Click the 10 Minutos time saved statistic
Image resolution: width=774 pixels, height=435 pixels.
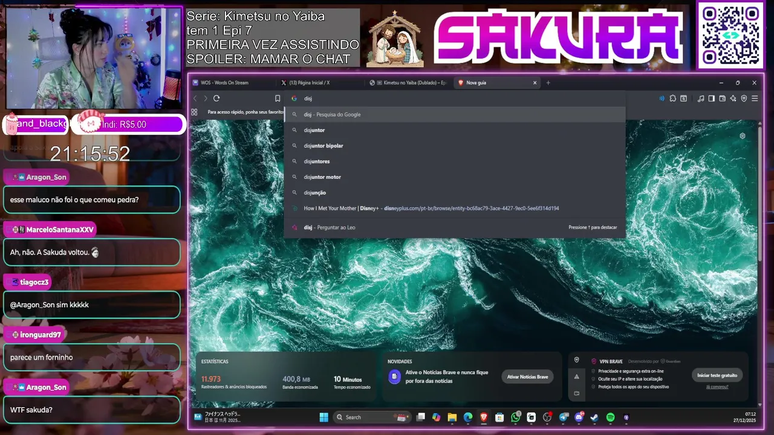pyautogui.click(x=352, y=382)
